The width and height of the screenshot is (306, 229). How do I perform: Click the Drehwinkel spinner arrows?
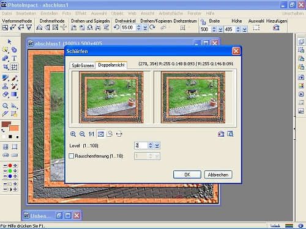coord(139,27)
